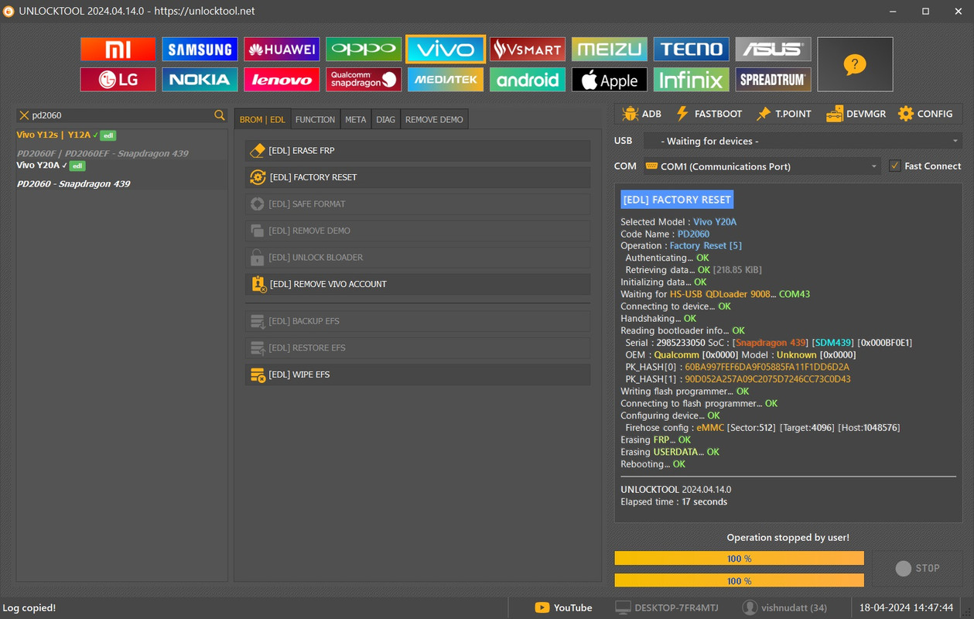Select the Tecno brand logo
The width and height of the screenshot is (974, 619).
click(x=692, y=50)
